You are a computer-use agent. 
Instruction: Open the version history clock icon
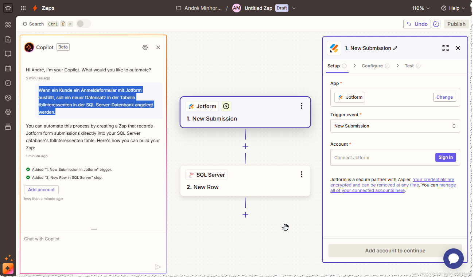click(436, 24)
